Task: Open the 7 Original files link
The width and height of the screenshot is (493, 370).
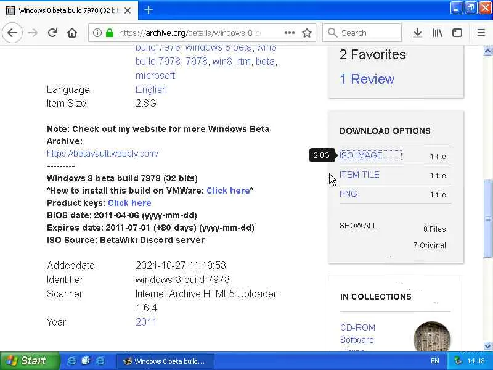Action: [430, 245]
